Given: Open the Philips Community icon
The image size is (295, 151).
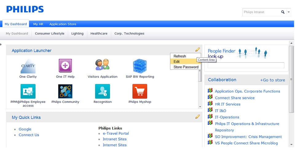Looking at the screenshot, I should [x=65, y=91].
